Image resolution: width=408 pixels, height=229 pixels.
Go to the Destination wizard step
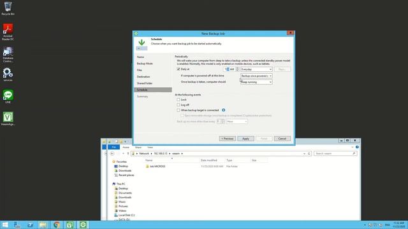143,76
